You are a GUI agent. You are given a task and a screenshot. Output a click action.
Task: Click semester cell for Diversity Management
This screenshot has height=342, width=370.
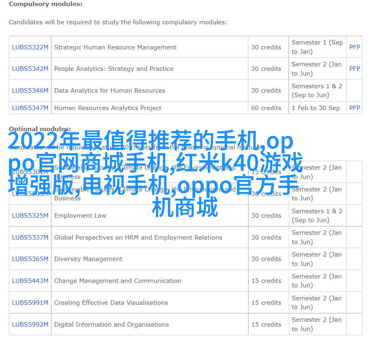pos(317,259)
